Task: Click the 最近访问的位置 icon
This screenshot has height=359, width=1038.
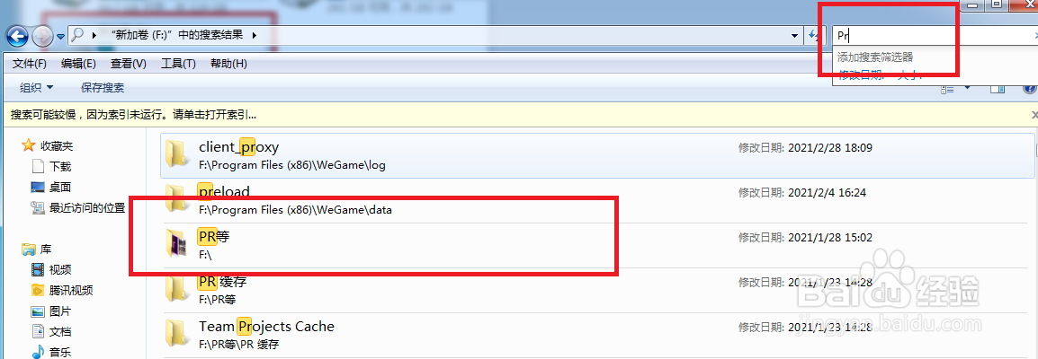Action: click(x=38, y=208)
